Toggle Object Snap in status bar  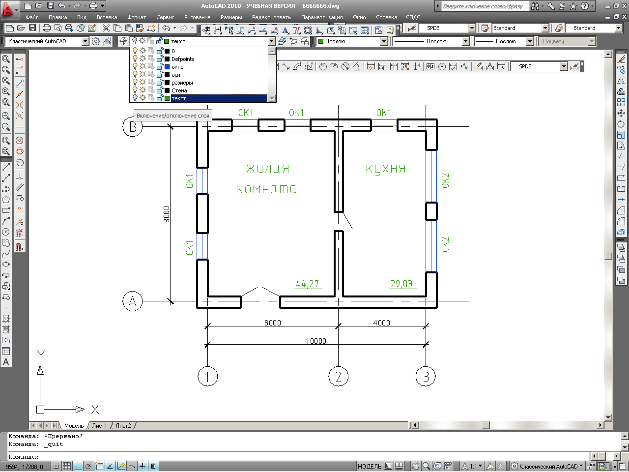[99, 466]
